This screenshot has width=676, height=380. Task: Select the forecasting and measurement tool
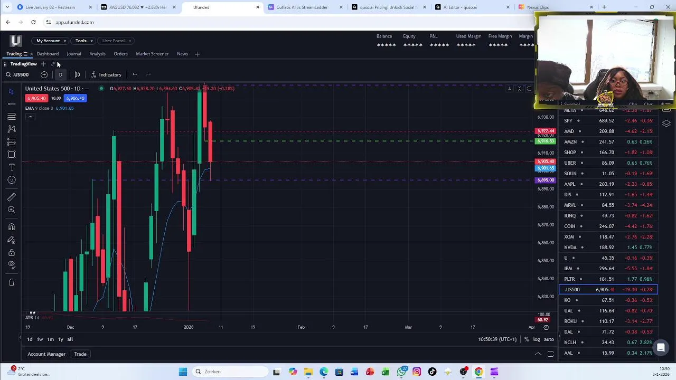(11, 142)
